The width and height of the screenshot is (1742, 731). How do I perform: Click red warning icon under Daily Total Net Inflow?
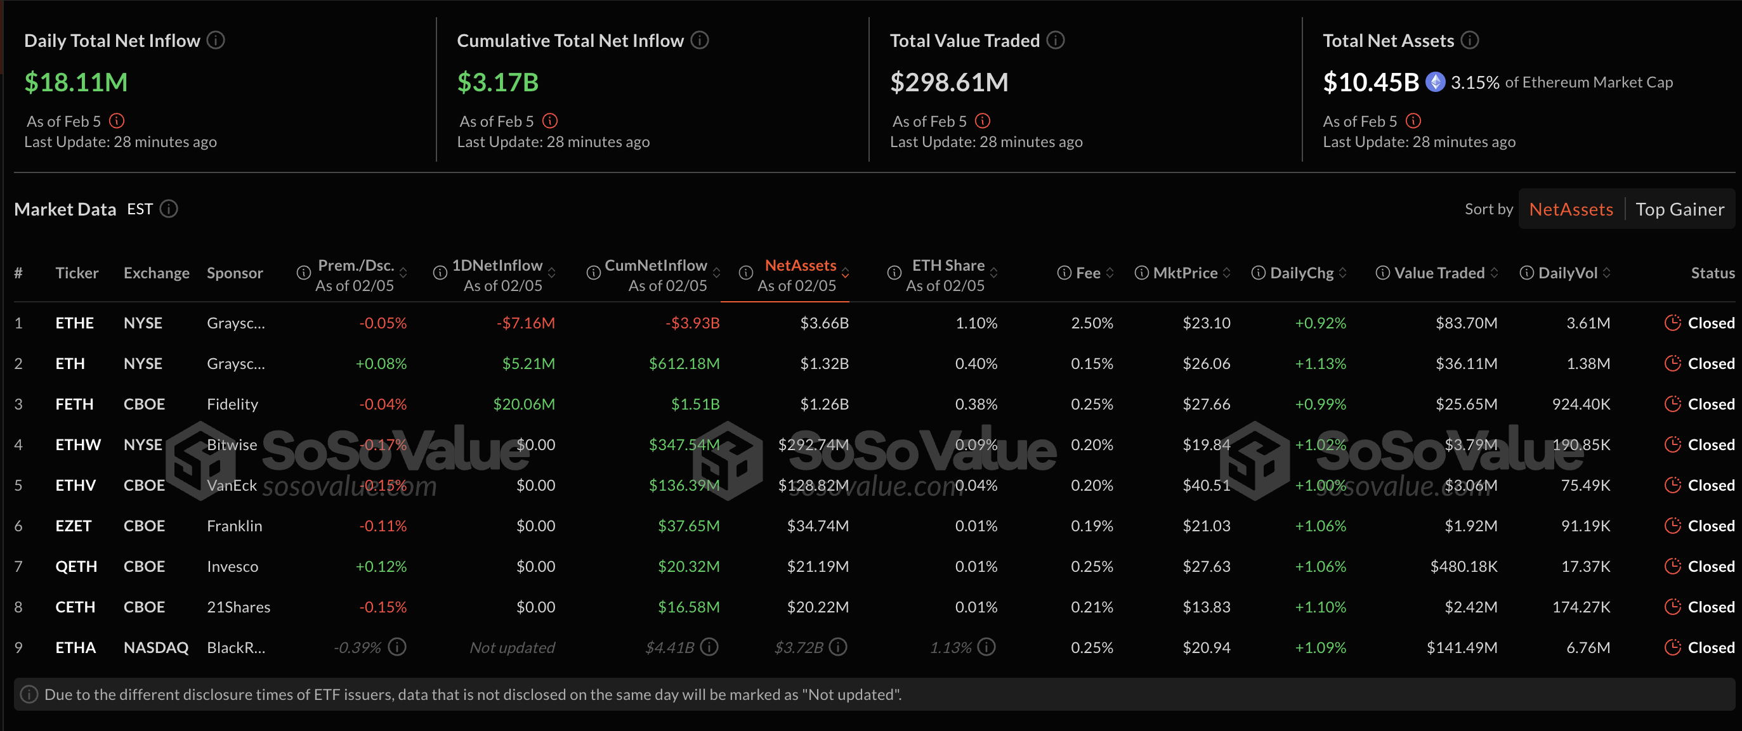[x=117, y=121]
